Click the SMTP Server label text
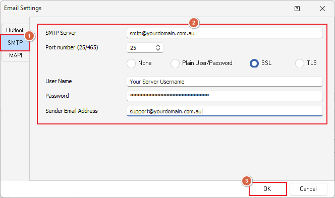The width and height of the screenshot is (335, 198). (x=61, y=33)
